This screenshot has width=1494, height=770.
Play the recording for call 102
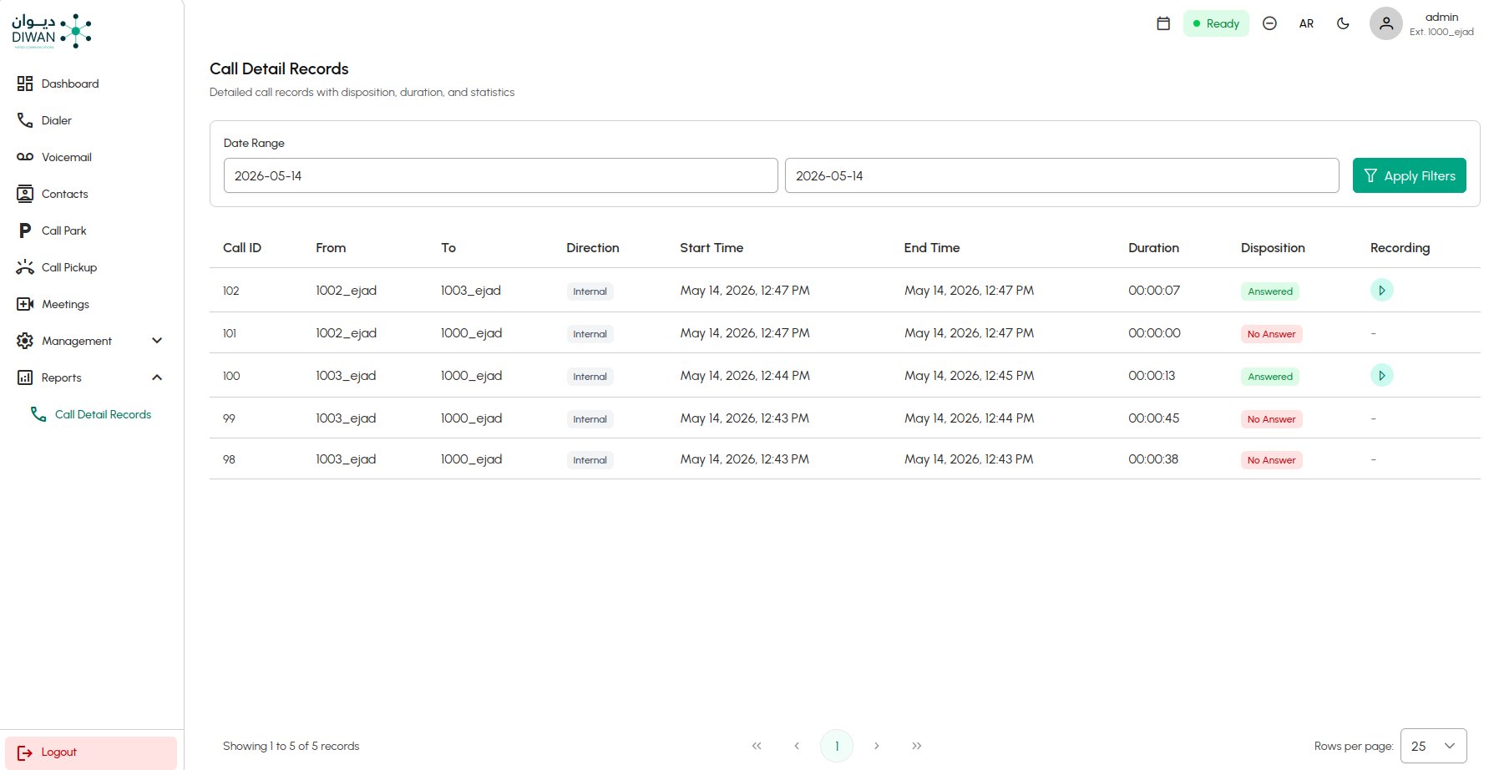pyautogui.click(x=1382, y=290)
